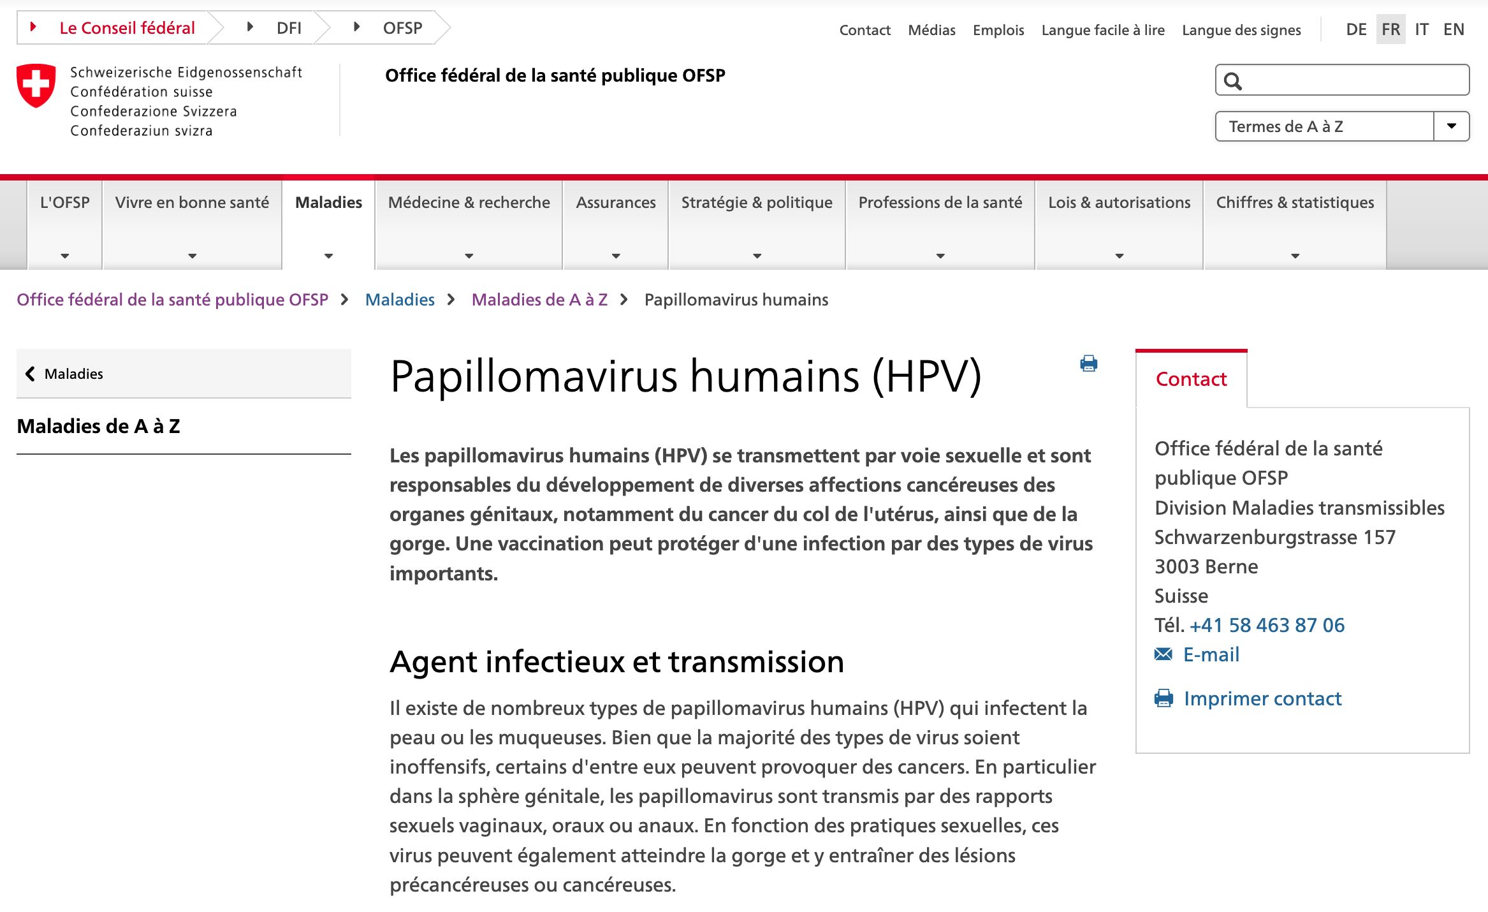Click the Papillomavirus humains (HPV) heading

pos(685,377)
